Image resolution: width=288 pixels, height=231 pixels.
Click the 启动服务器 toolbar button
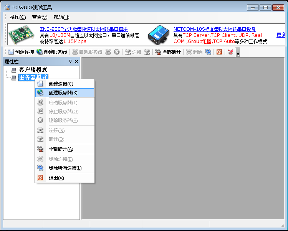click(87, 52)
